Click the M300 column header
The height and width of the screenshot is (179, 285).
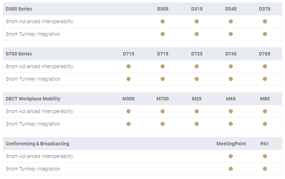pyautogui.click(x=129, y=99)
